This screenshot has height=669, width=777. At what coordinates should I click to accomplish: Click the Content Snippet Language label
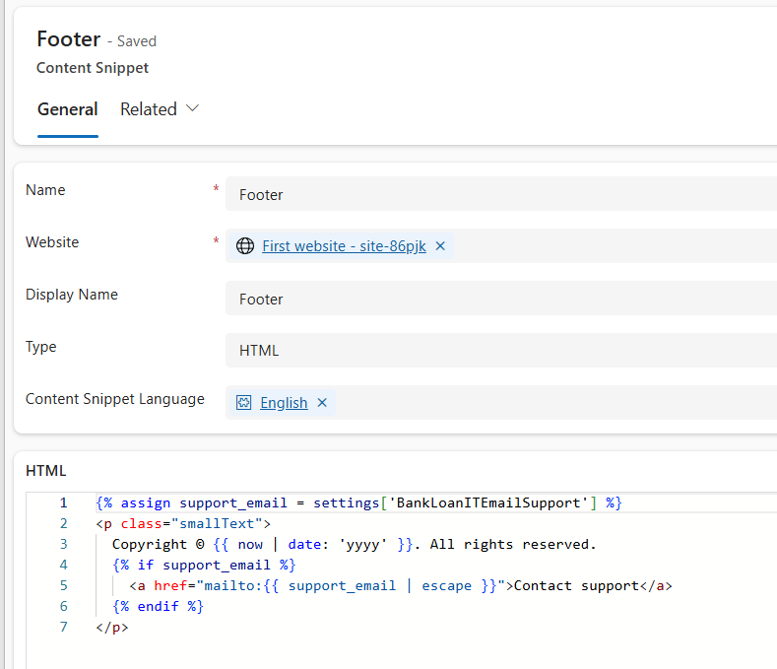pos(115,399)
